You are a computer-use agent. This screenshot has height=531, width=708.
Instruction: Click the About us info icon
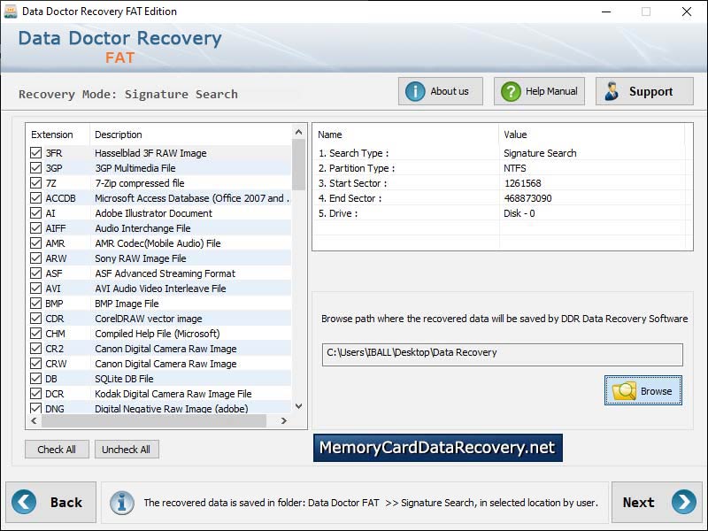(416, 90)
